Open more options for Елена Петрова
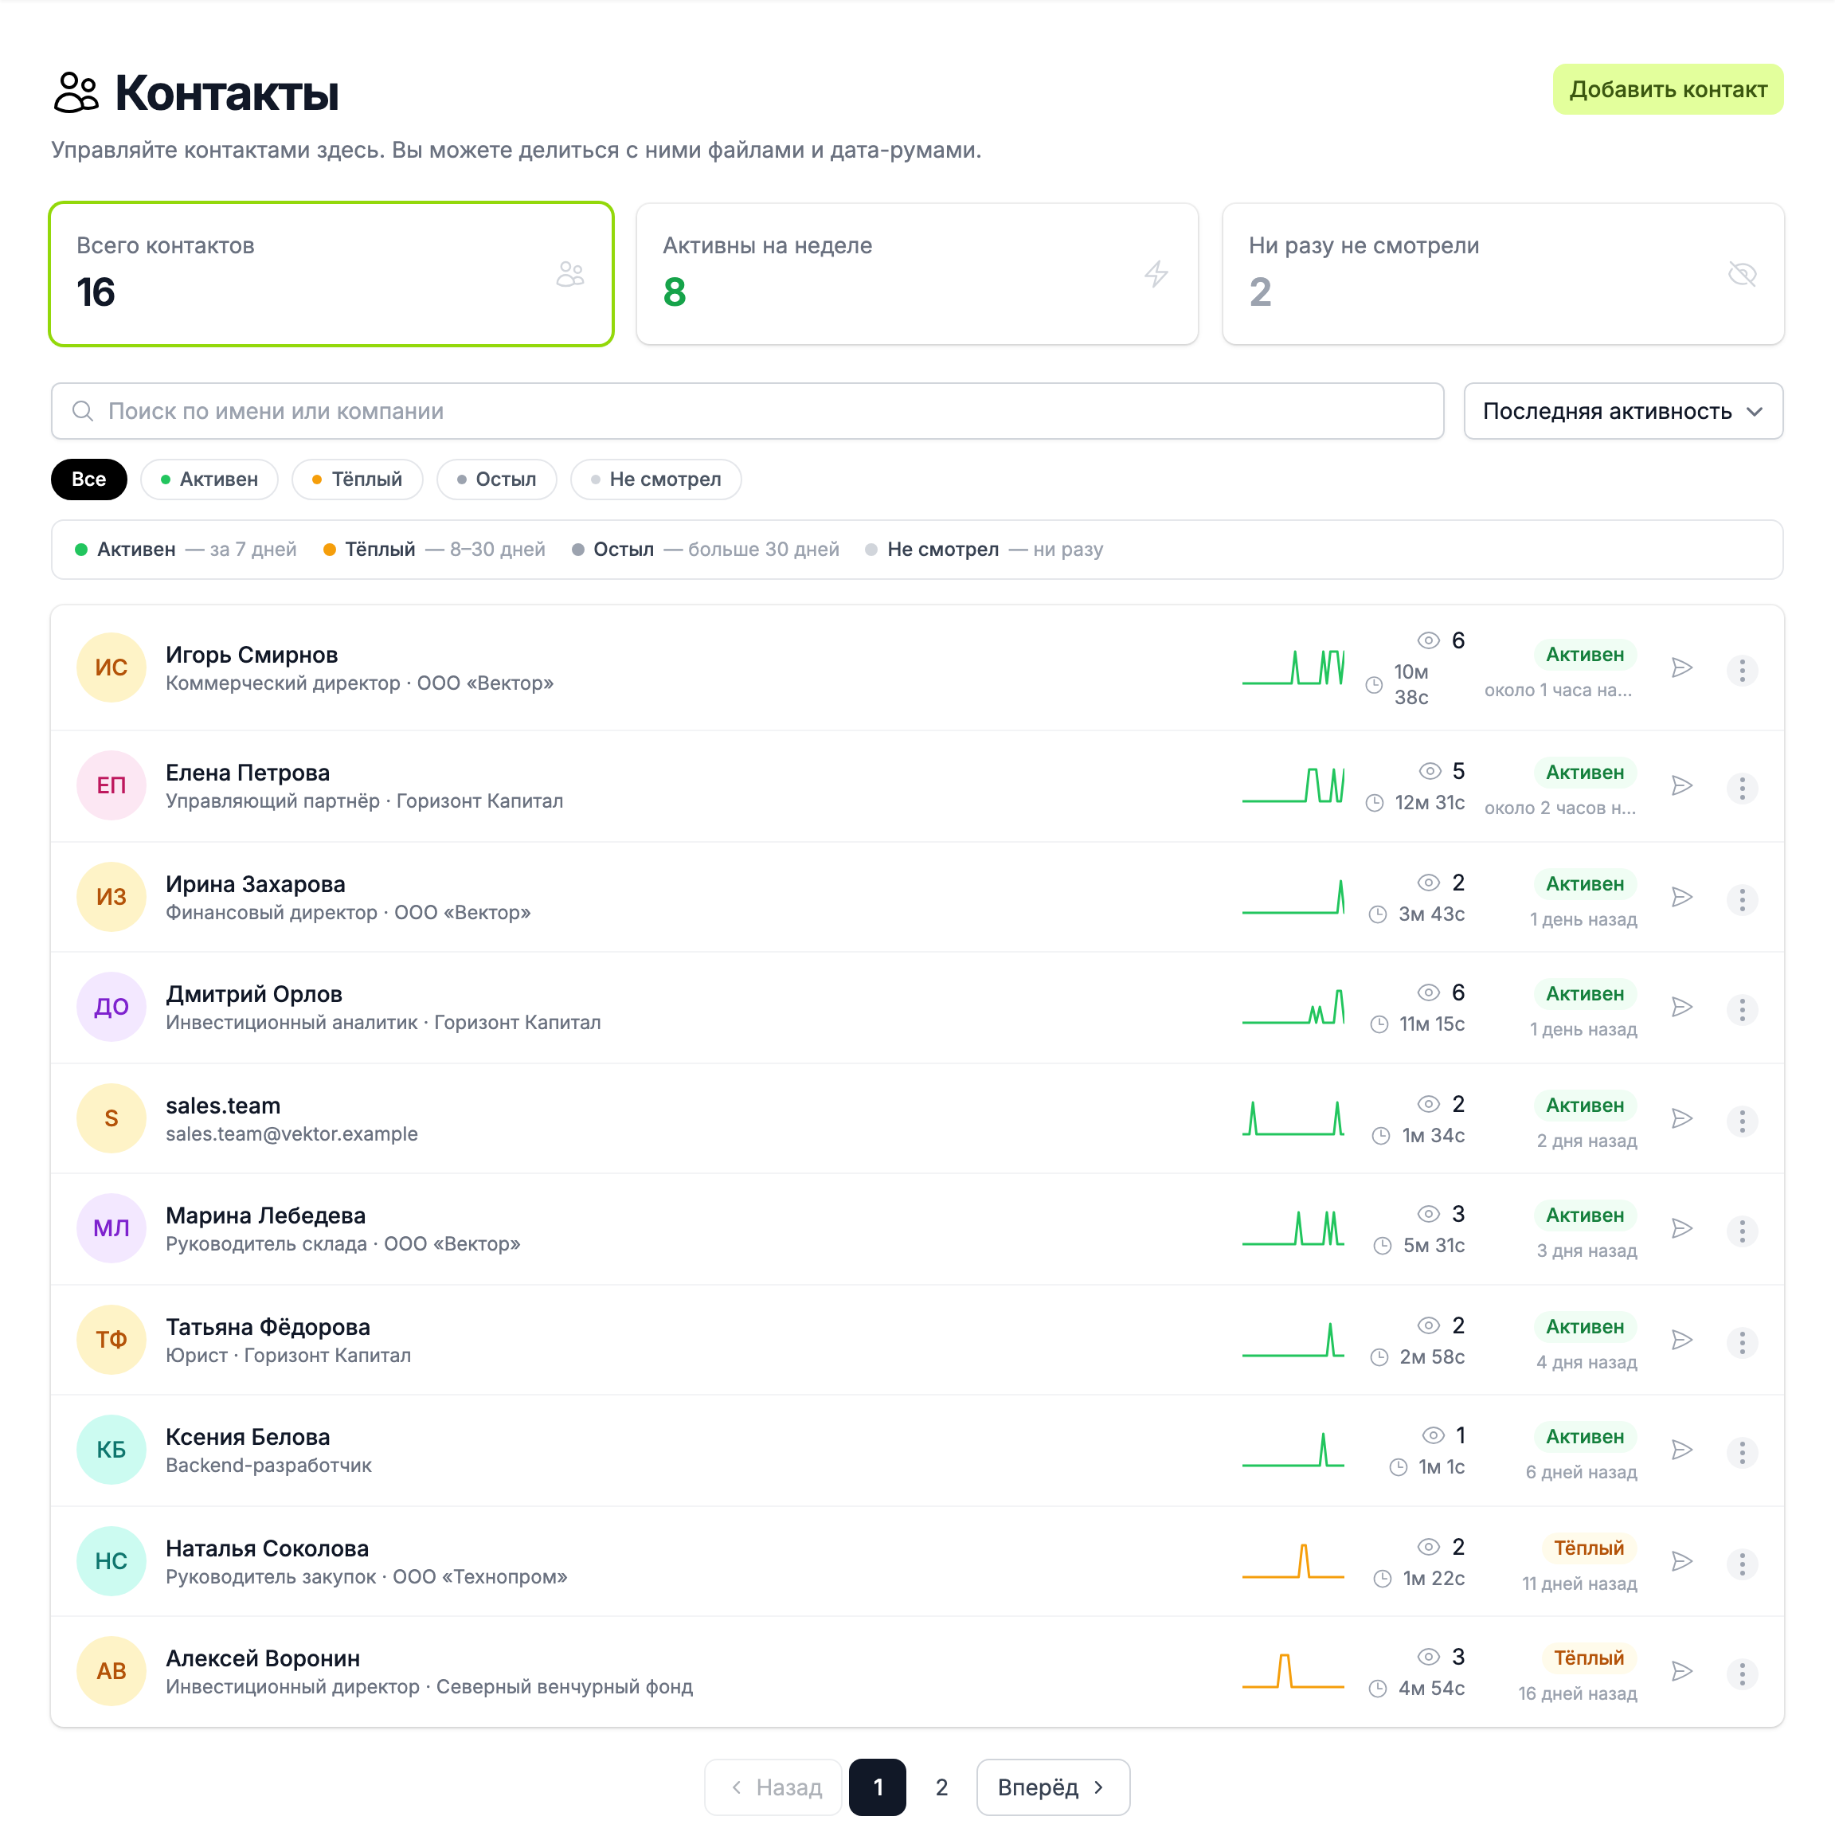This screenshot has height=1832, width=1835. (x=1742, y=789)
